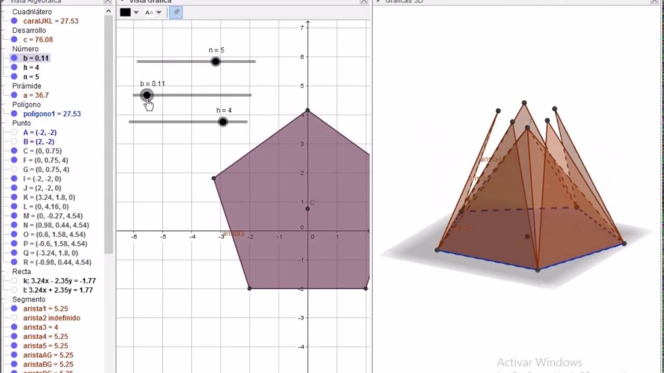Toggle visibility circle of h = 4
664x373 pixels.
point(15,68)
